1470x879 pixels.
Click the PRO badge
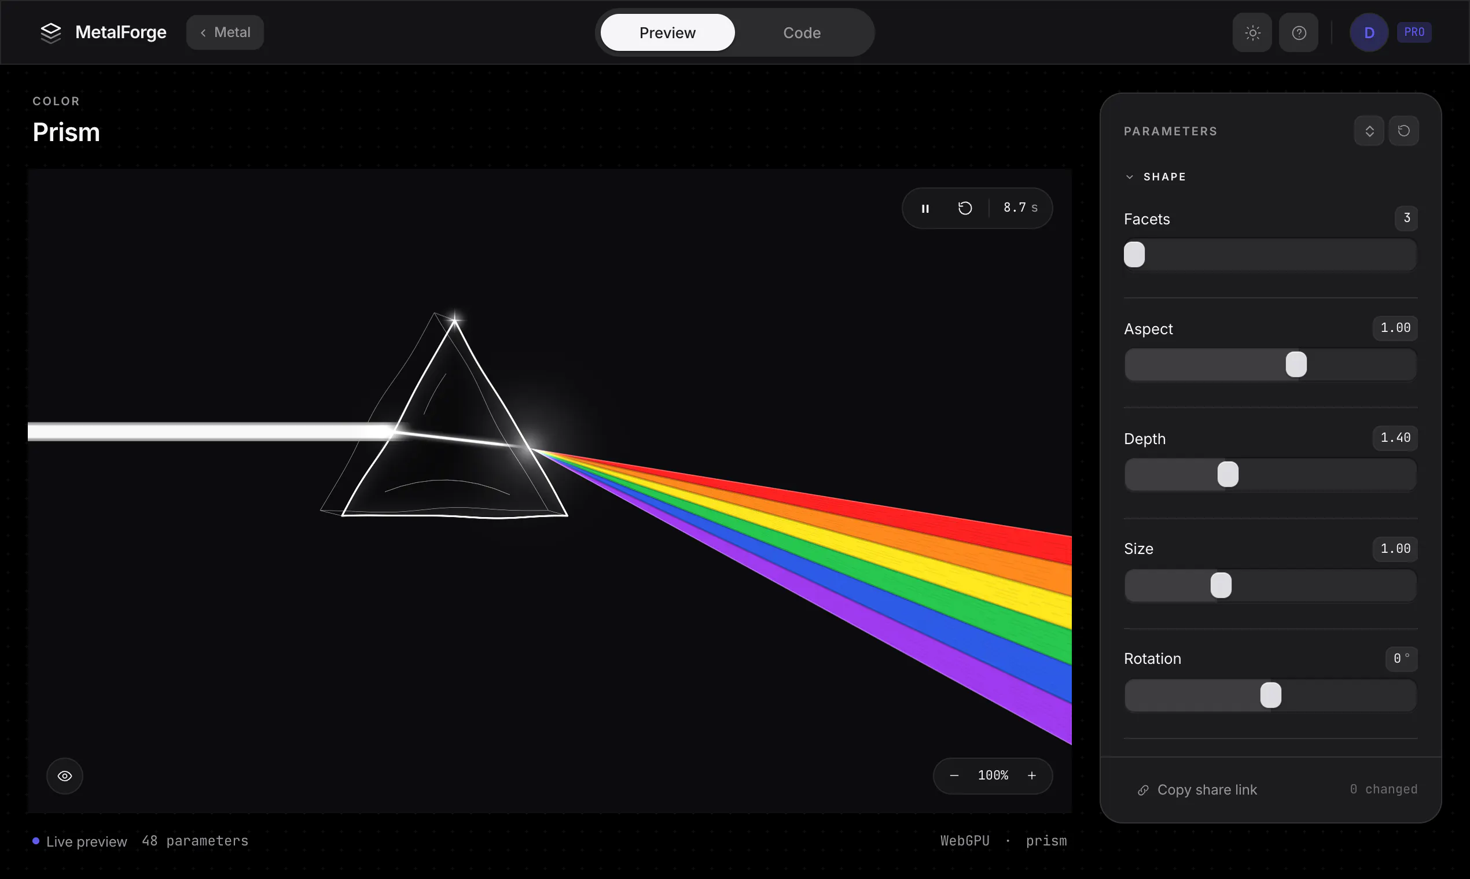pos(1414,32)
